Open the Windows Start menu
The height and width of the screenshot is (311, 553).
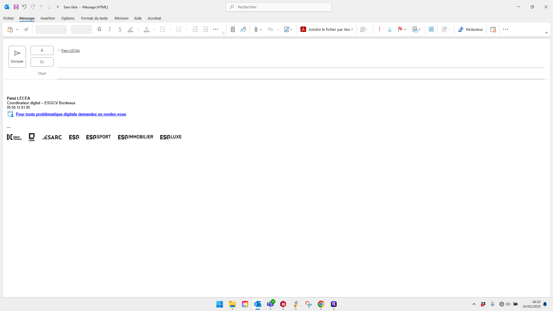coord(220,304)
